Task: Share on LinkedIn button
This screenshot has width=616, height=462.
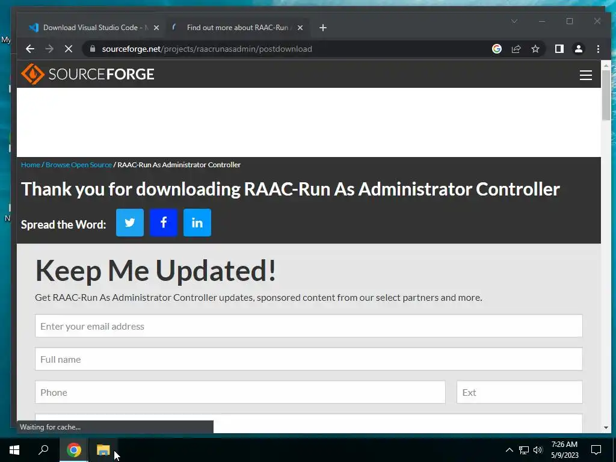Action: point(197,223)
